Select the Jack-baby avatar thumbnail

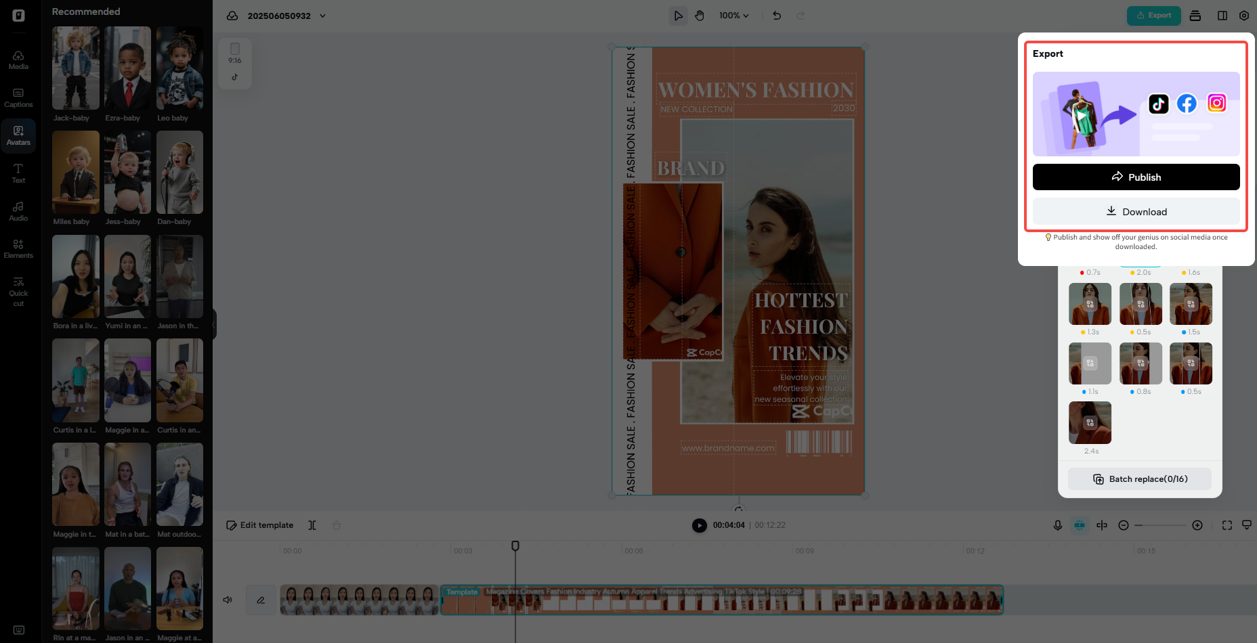(x=75, y=68)
